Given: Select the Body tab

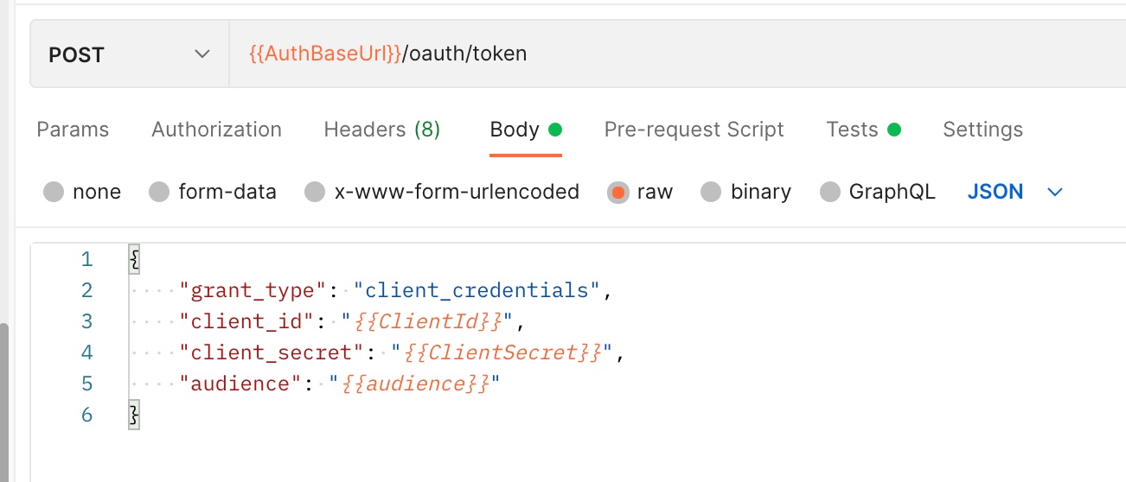Looking at the screenshot, I should click(x=526, y=130).
